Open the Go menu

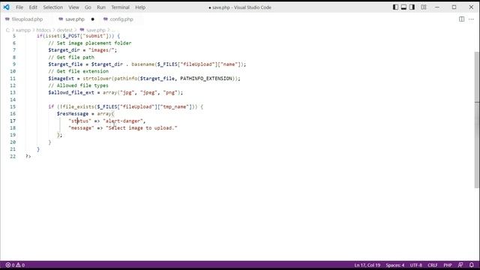tap(88, 7)
